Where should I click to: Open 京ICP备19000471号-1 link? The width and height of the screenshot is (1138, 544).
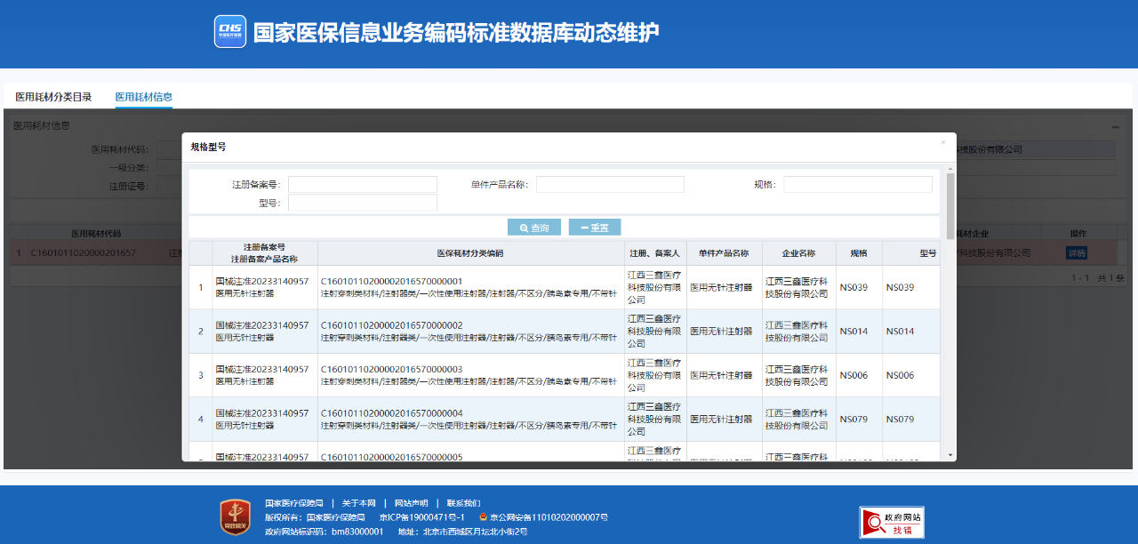point(421,517)
